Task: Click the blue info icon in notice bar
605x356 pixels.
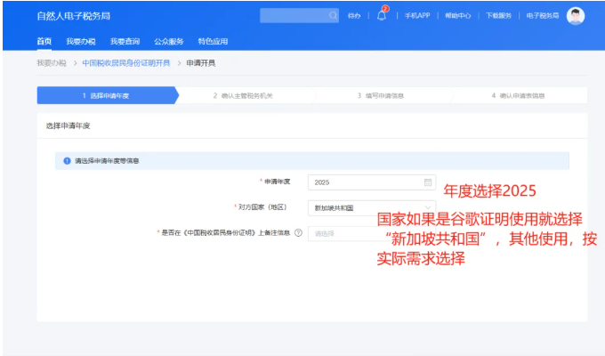Action: click(x=67, y=161)
